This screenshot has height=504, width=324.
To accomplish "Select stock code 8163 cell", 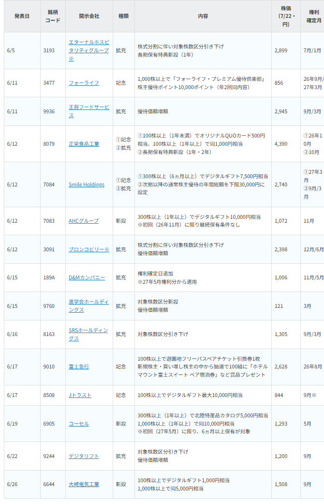I will coord(53,334).
